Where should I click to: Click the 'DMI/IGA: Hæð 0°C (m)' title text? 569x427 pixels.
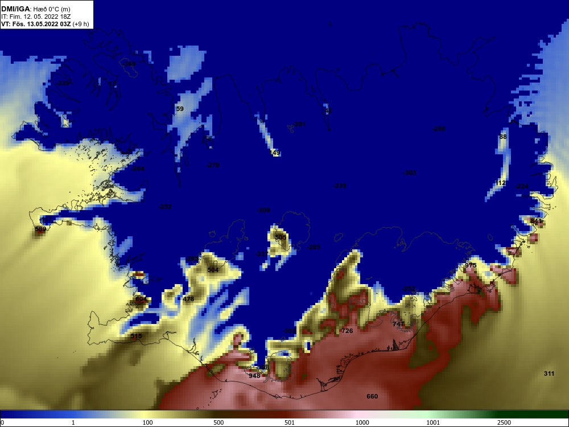tap(35, 9)
